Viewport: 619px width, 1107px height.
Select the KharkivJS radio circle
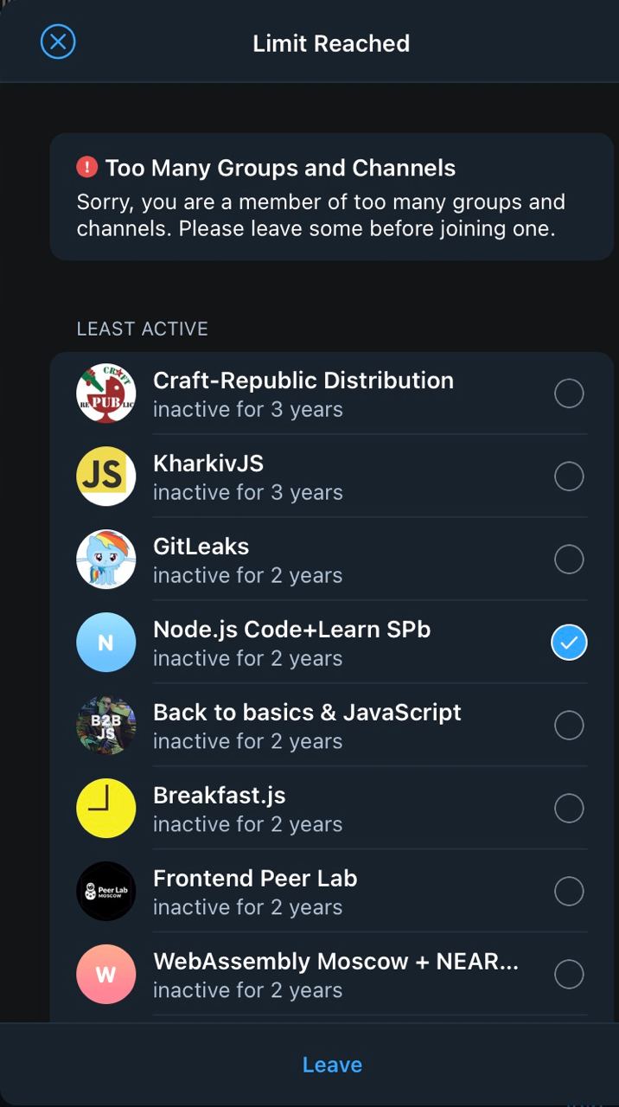569,477
